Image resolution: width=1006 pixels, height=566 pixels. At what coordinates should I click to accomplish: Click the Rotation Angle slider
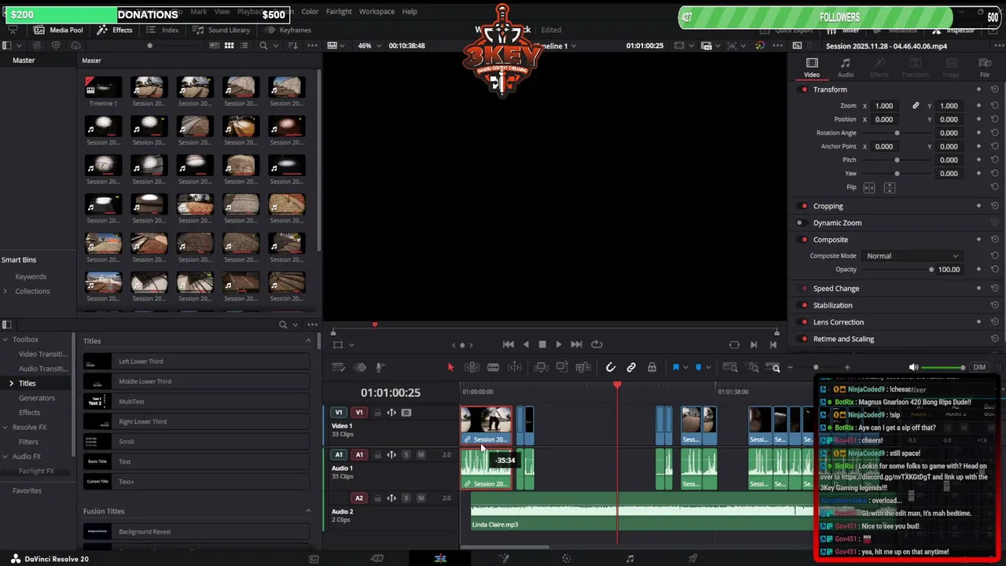tap(897, 133)
